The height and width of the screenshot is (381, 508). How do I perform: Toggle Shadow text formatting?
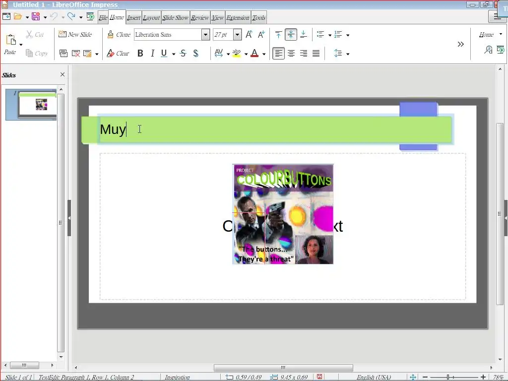[x=195, y=53]
